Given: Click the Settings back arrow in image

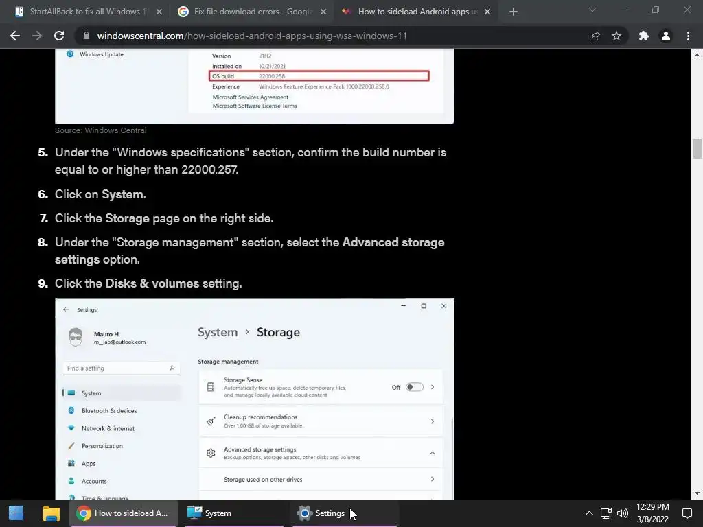Looking at the screenshot, I should (x=66, y=309).
